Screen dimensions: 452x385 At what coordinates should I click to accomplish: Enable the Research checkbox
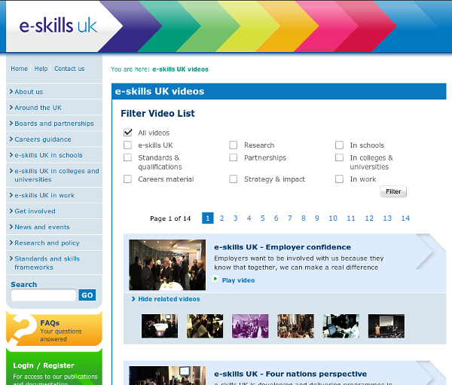tap(234, 145)
